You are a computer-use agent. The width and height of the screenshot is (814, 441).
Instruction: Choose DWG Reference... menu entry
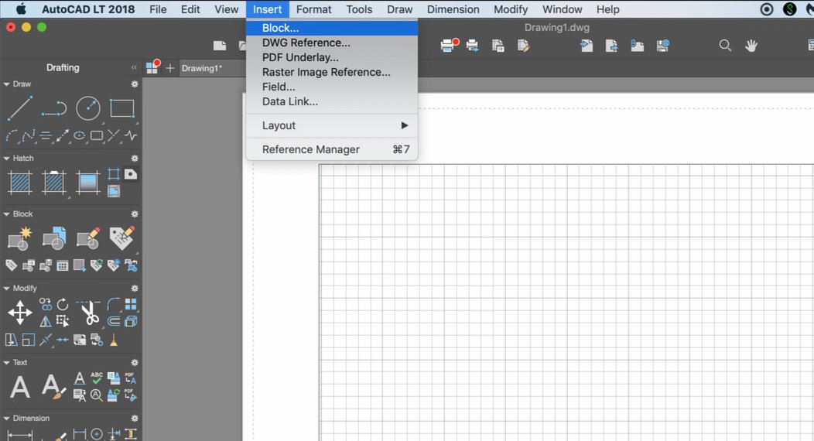point(332,43)
